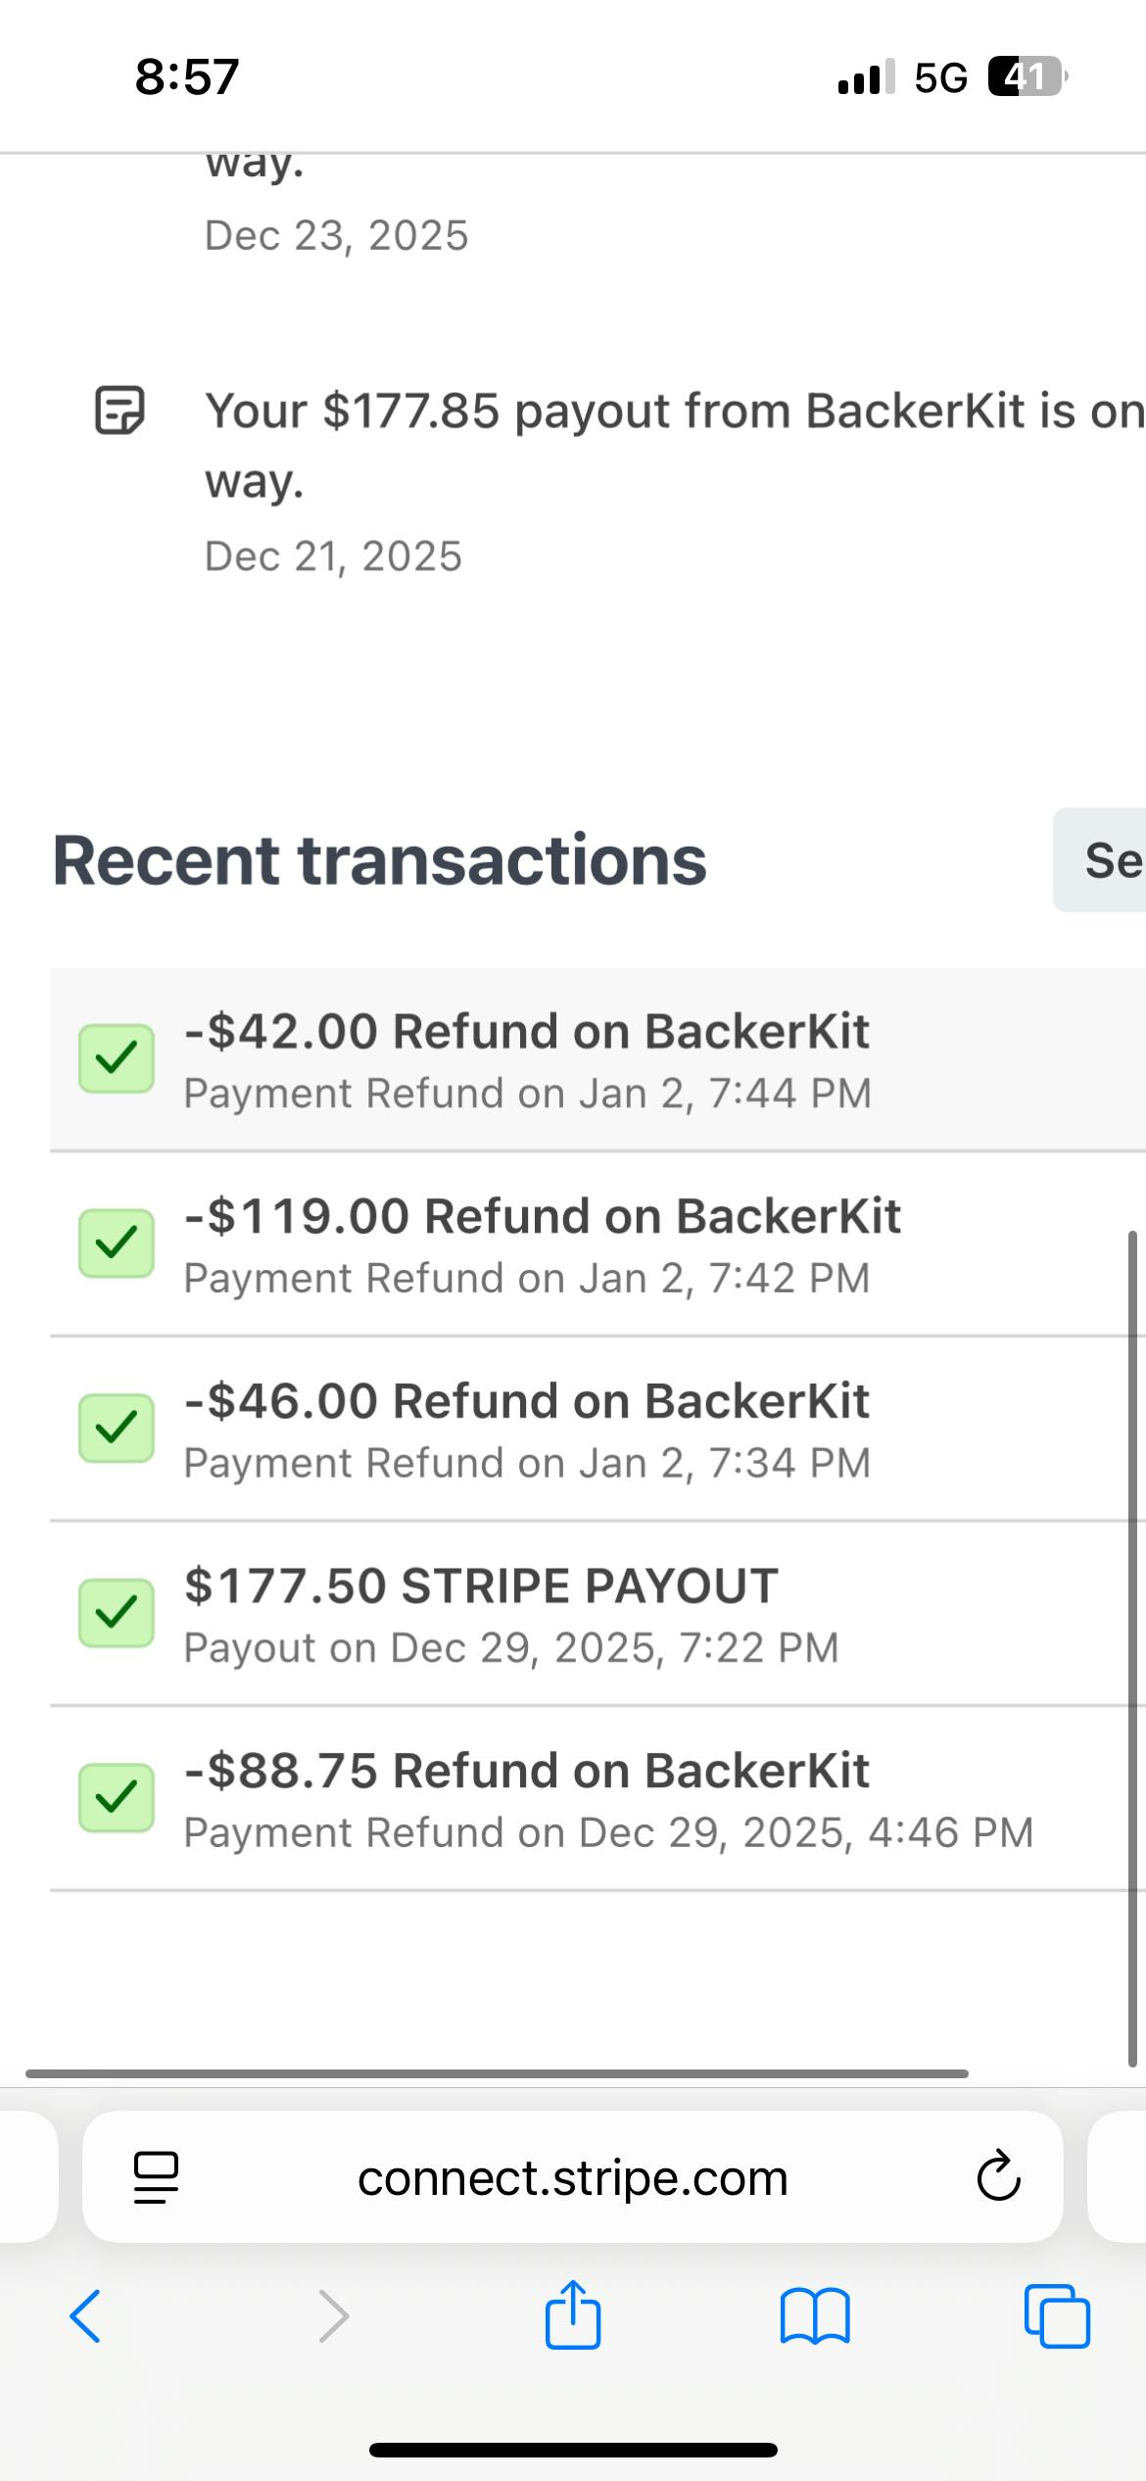Viewport: 1146px width, 2481px height.
Task: Click the vertical scrollbar on the right
Action: pyautogui.click(x=1132, y=1646)
